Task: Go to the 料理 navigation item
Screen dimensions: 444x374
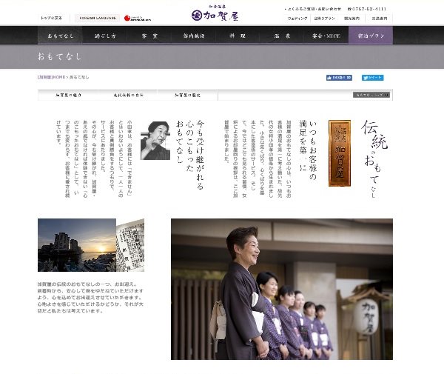Action: pos(238,36)
